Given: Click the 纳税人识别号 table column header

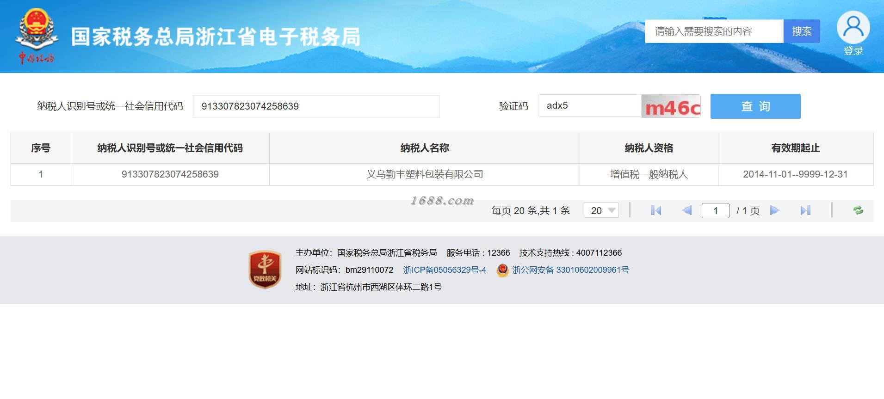Looking at the screenshot, I should 170,148.
